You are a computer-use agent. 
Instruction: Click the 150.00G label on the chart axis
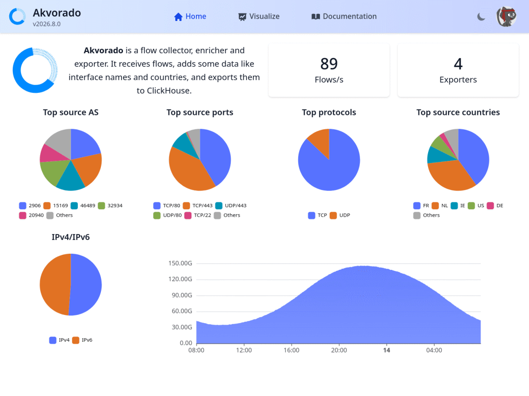click(x=180, y=264)
